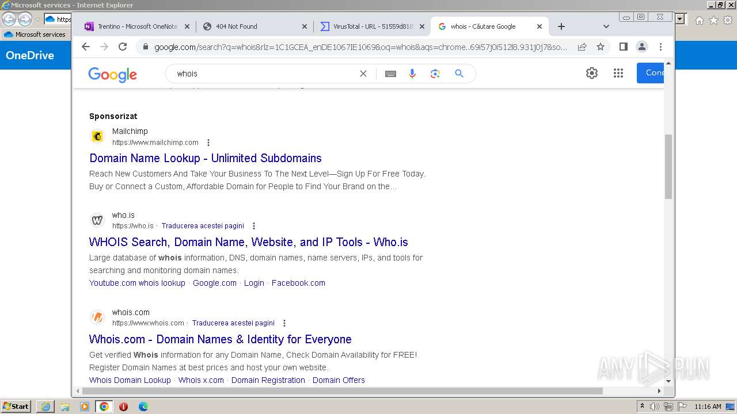Open Chrome three-dot menu
The image size is (737, 414).
point(660,47)
